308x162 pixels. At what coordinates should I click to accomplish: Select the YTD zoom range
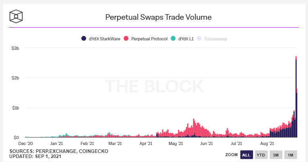pos(261,155)
